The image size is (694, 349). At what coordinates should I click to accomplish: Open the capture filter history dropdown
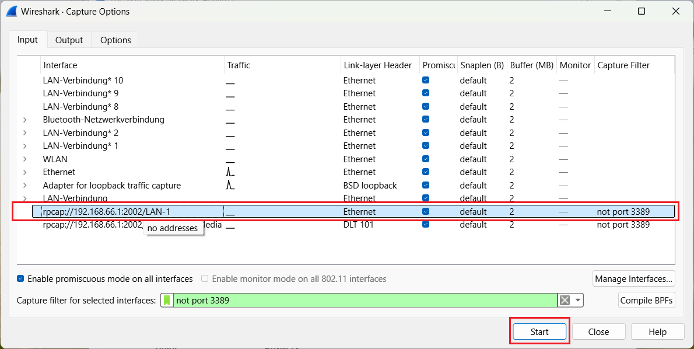click(577, 300)
